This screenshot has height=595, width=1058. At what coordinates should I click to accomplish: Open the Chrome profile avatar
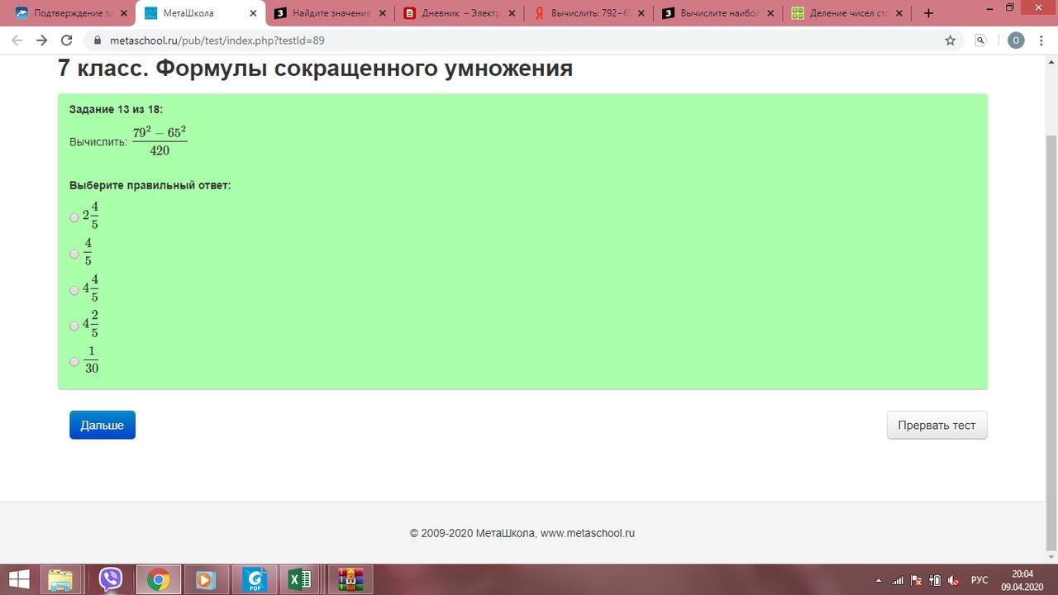coord(1016,40)
